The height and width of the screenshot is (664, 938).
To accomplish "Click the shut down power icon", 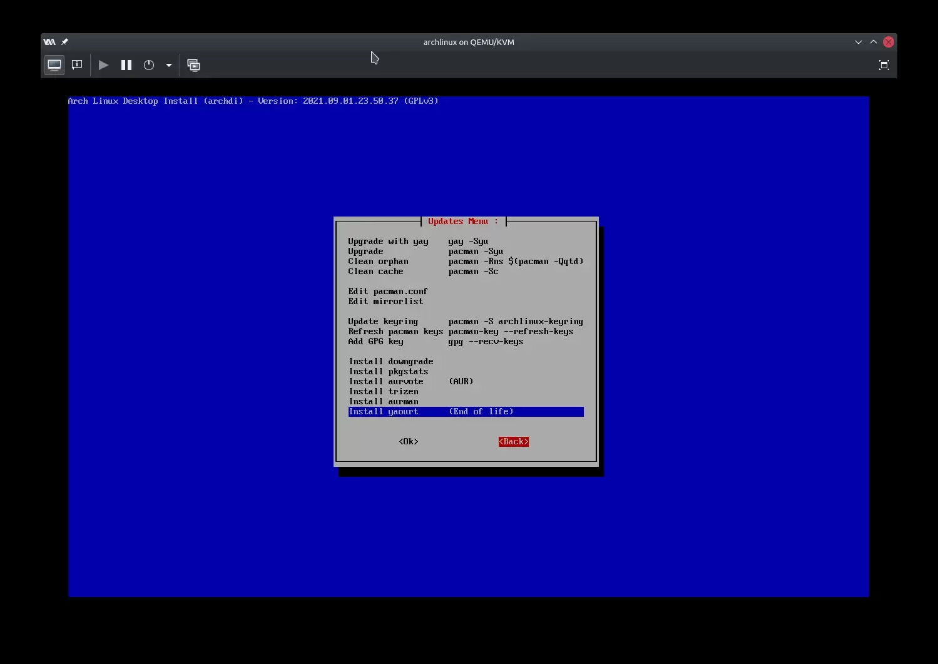I will [x=149, y=65].
